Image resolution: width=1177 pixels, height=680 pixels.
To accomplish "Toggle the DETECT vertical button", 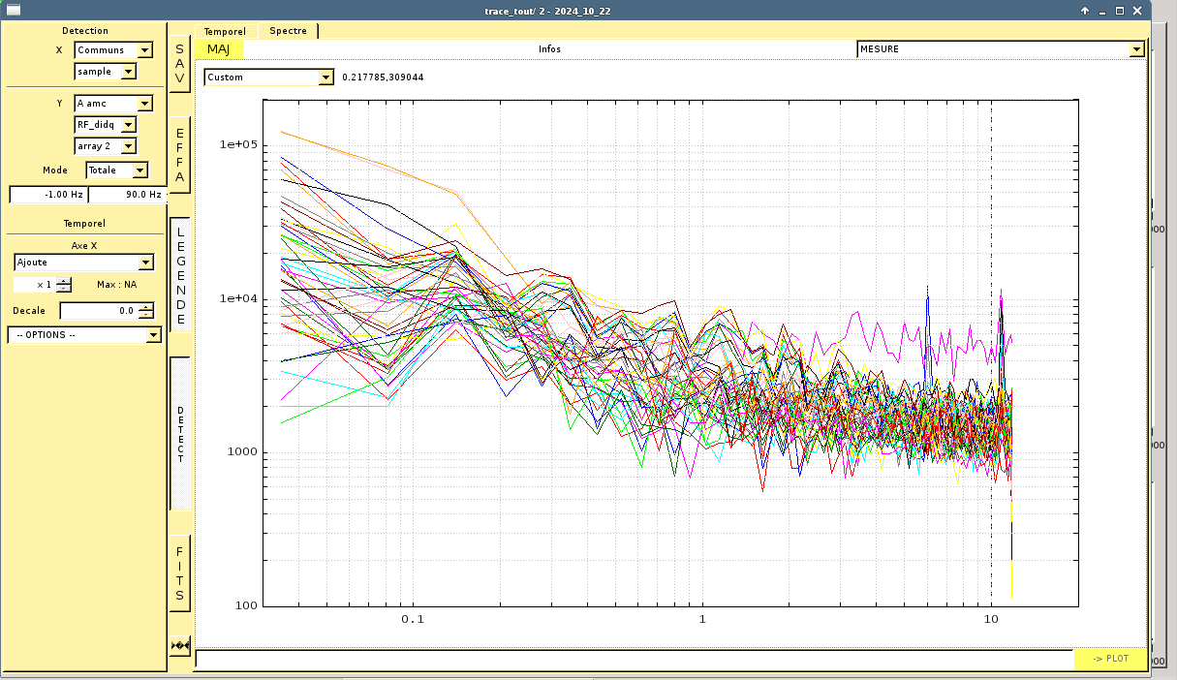I will tap(180, 434).
